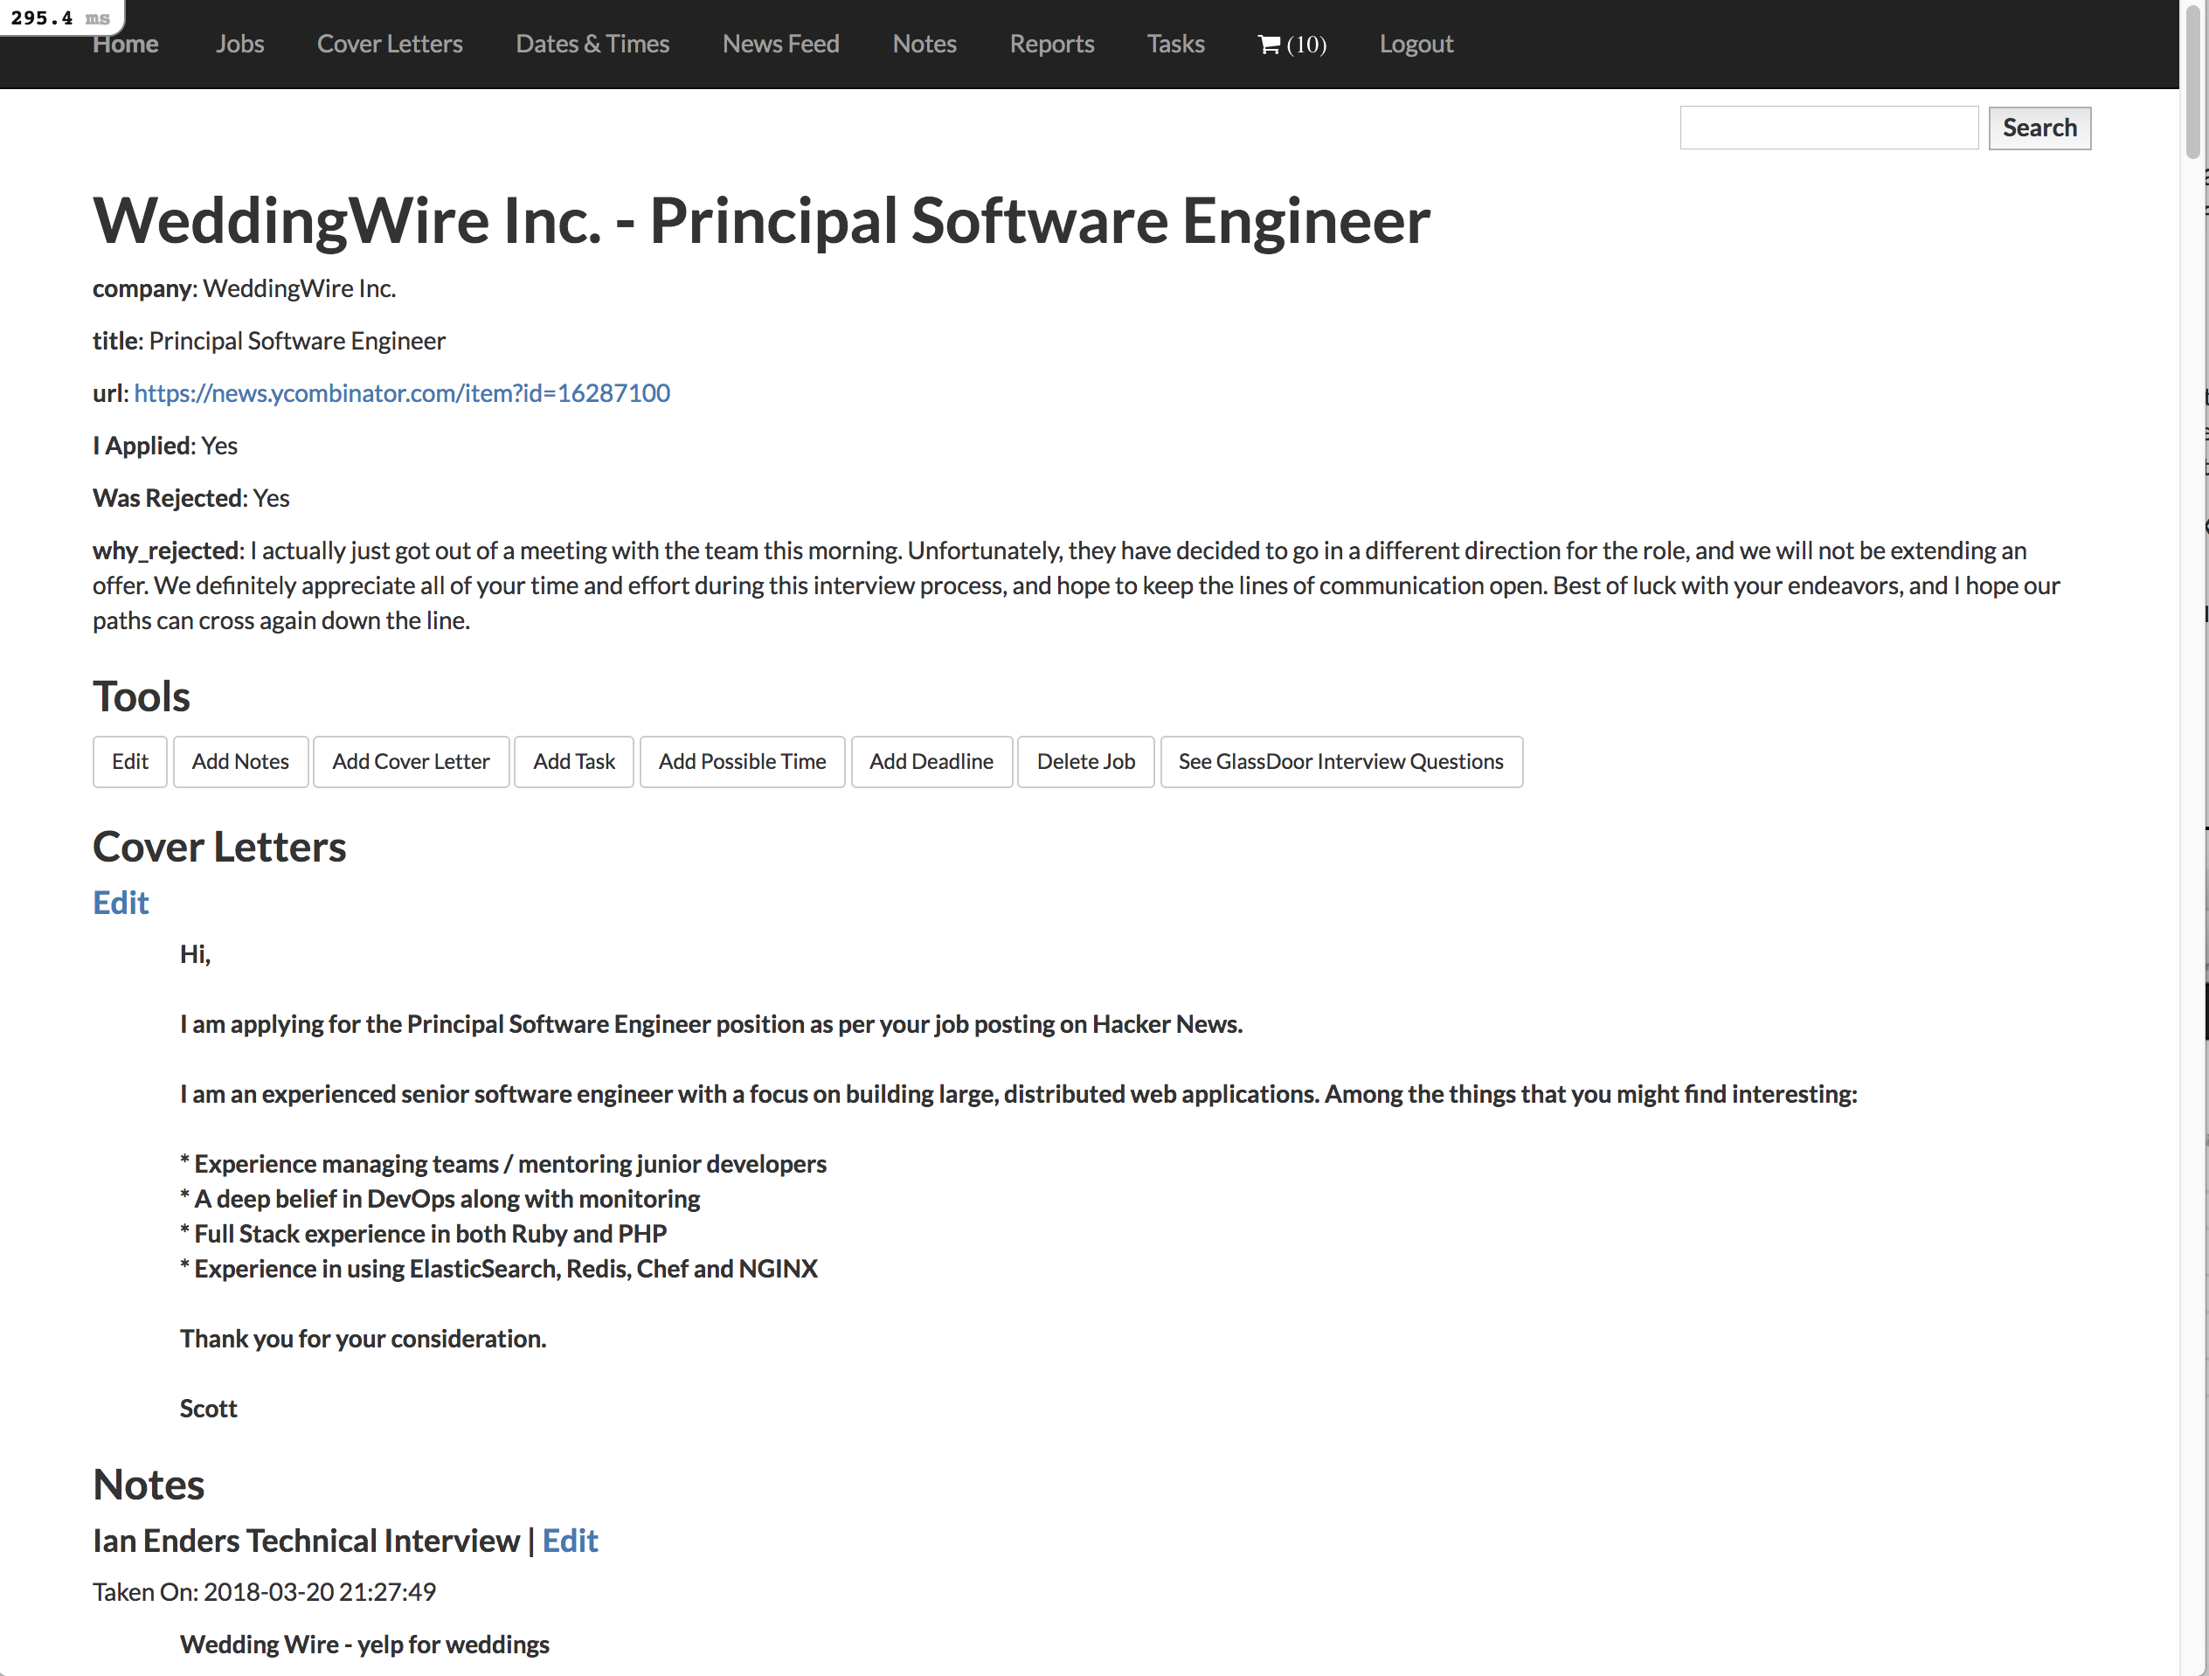
Task: Add a Task for this job
Action: 574,762
